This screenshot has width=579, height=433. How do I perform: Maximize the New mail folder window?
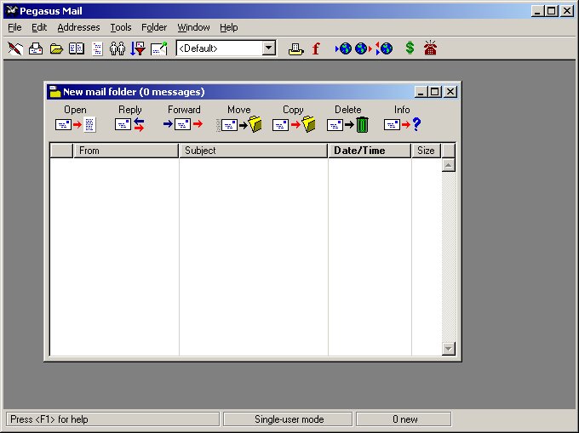(434, 92)
